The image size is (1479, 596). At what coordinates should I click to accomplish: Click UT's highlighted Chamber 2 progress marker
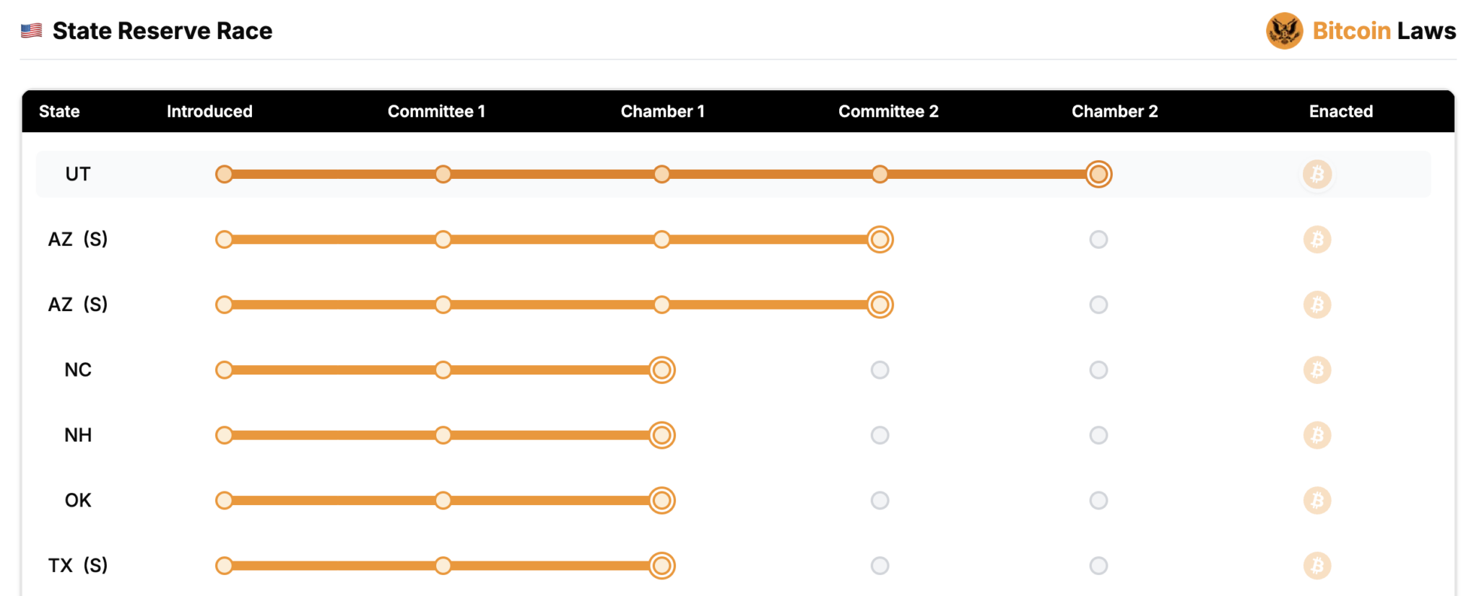point(1098,175)
